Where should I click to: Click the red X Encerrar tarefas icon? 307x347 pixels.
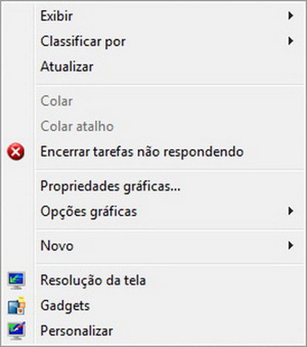(x=16, y=152)
